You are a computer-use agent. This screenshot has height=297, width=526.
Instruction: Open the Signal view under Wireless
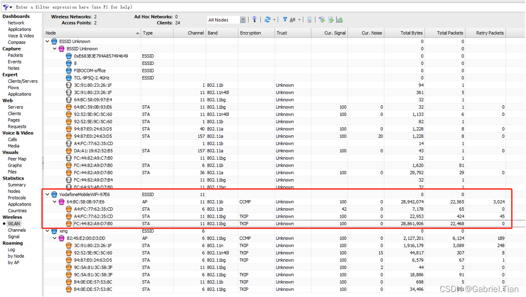[x=13, y=237]
